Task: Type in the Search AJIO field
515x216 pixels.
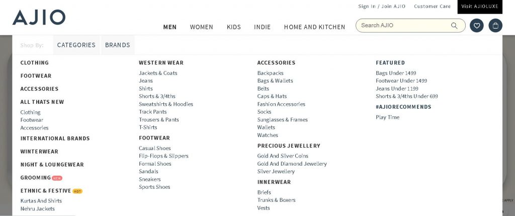Action: (x=402, y=26)
